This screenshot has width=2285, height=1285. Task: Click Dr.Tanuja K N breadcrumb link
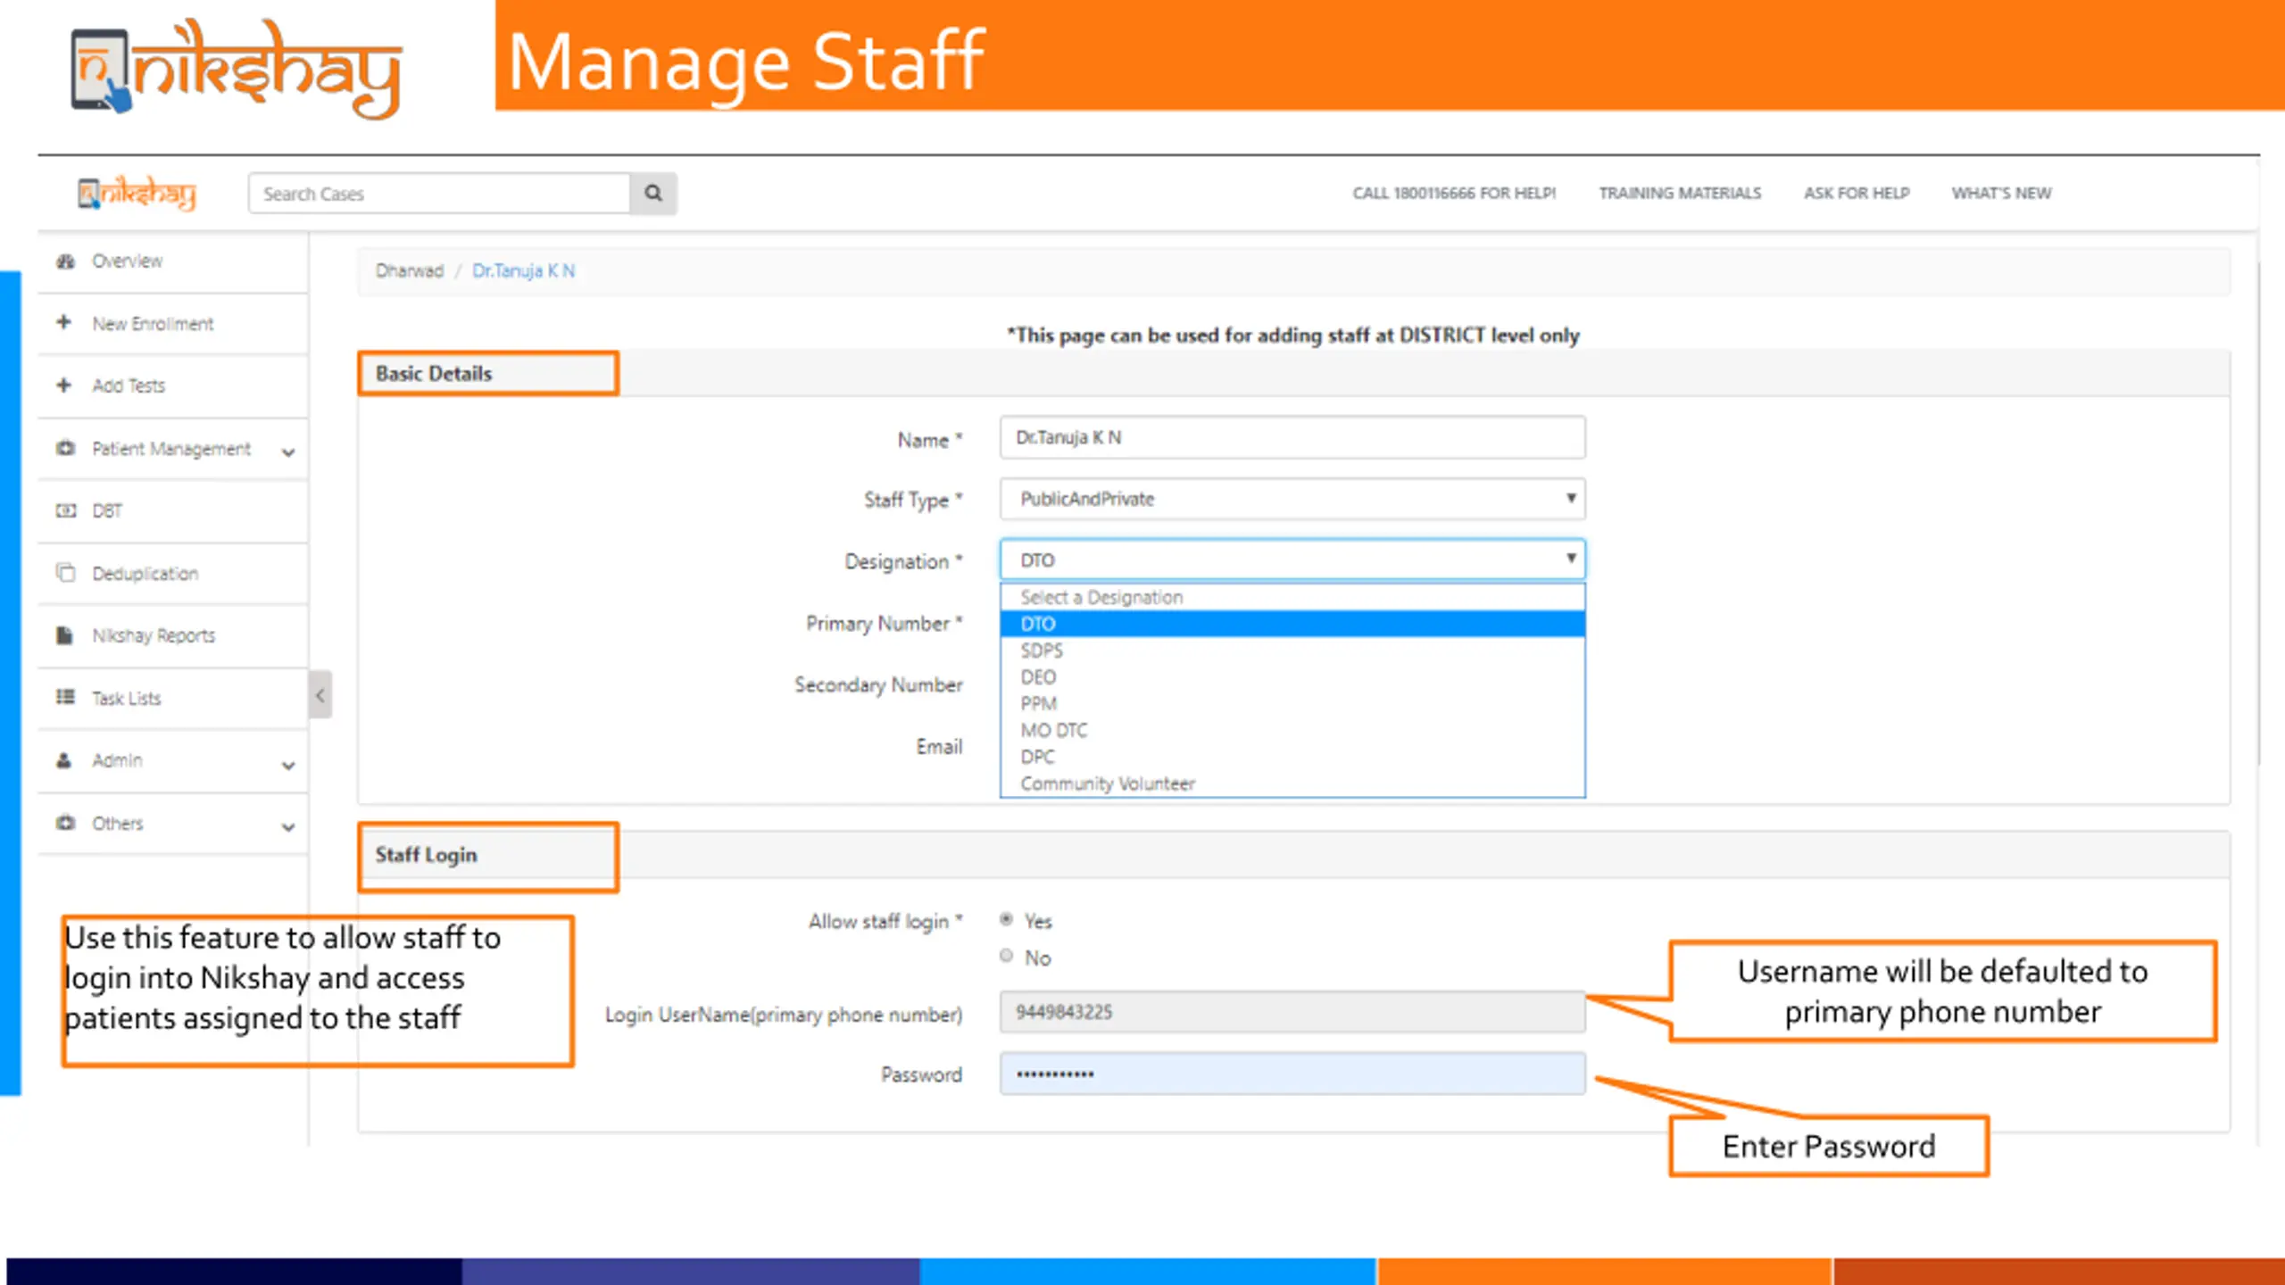pyautogui.click(x=523, y=270)
